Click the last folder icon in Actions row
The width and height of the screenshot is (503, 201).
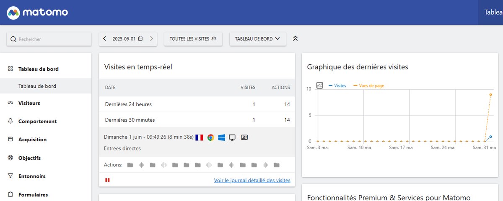(276, 165)
